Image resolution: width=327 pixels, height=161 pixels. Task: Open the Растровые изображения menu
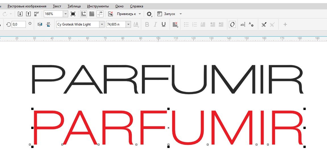[x=27, y=6]
